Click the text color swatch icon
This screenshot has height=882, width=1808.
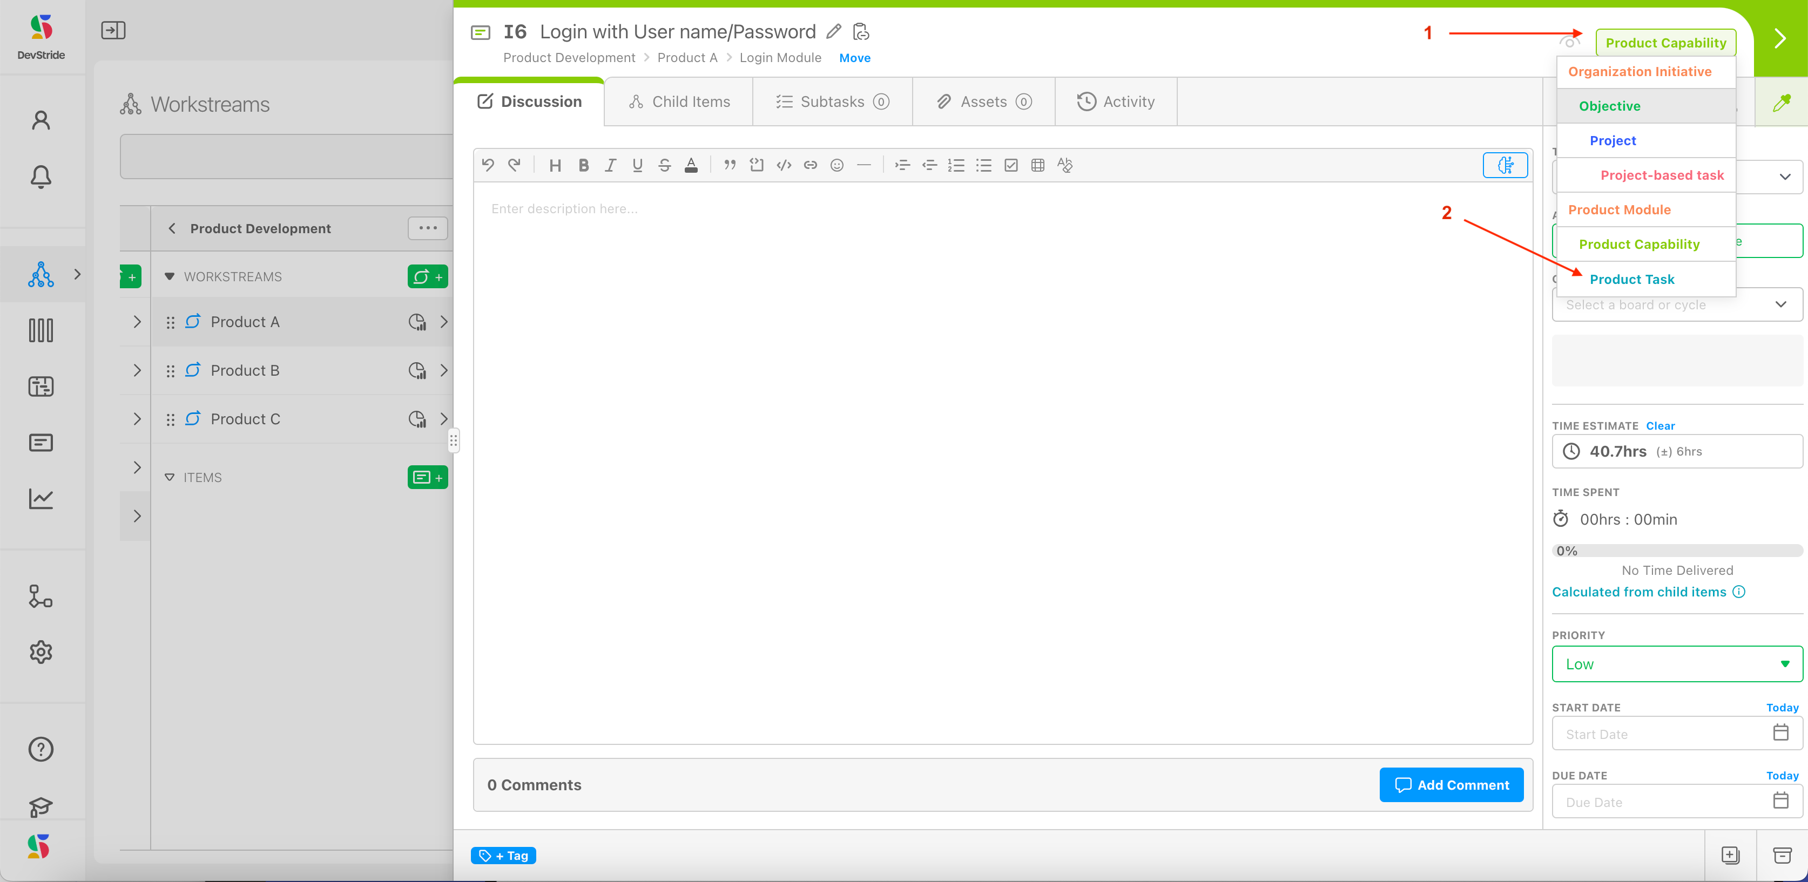coord(691,166)
